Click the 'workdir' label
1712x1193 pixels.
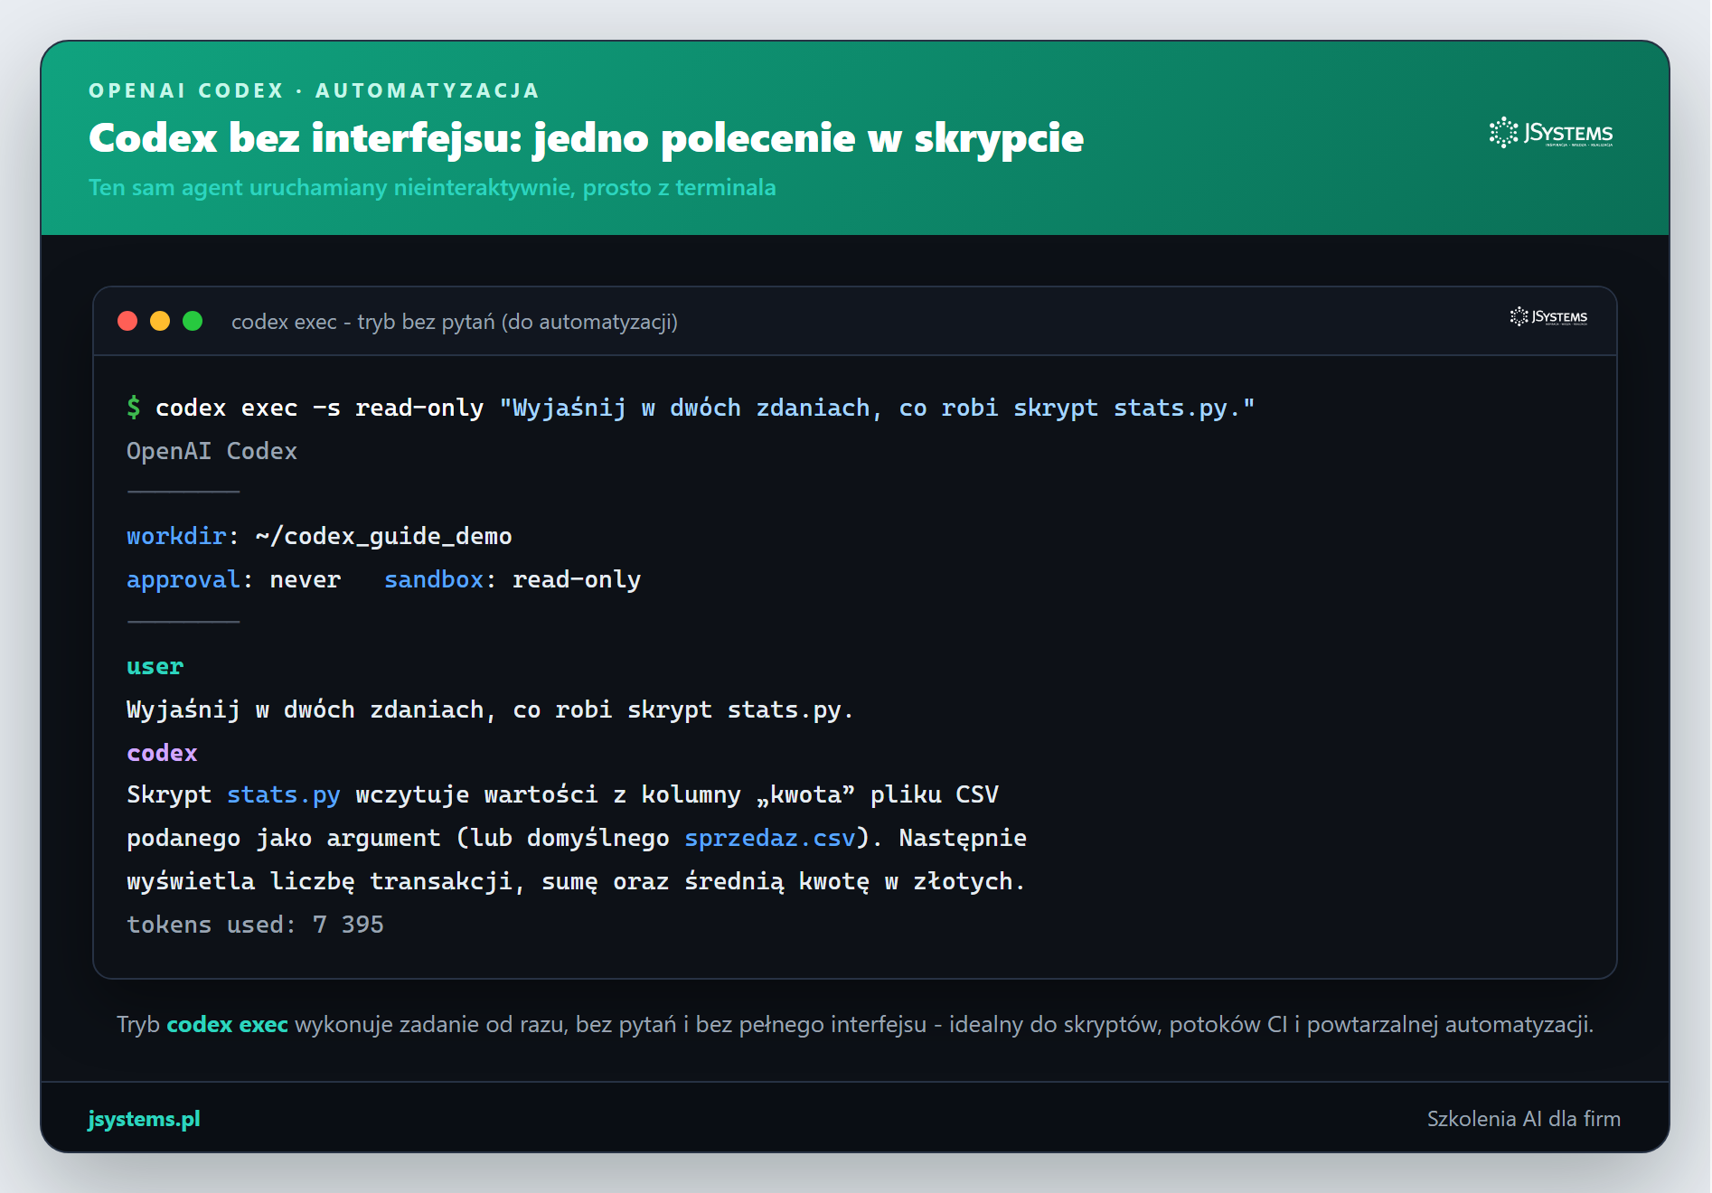176,536
